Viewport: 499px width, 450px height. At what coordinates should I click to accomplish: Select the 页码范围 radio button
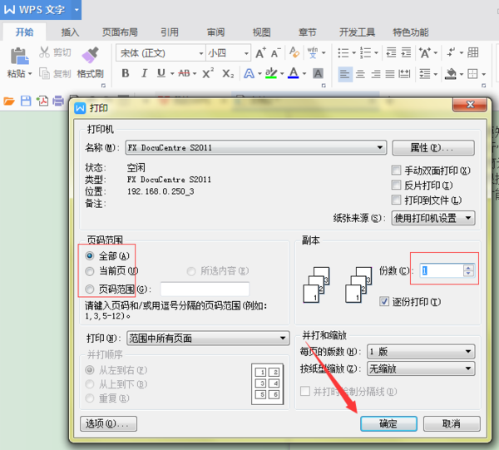[x=90, y=289]
